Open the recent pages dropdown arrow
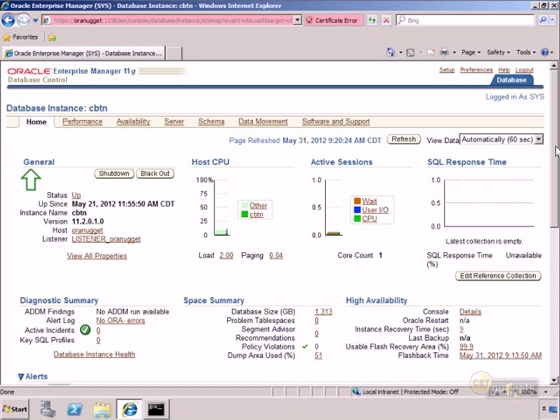This screenshot has width=560, height=420. point(36,20)
